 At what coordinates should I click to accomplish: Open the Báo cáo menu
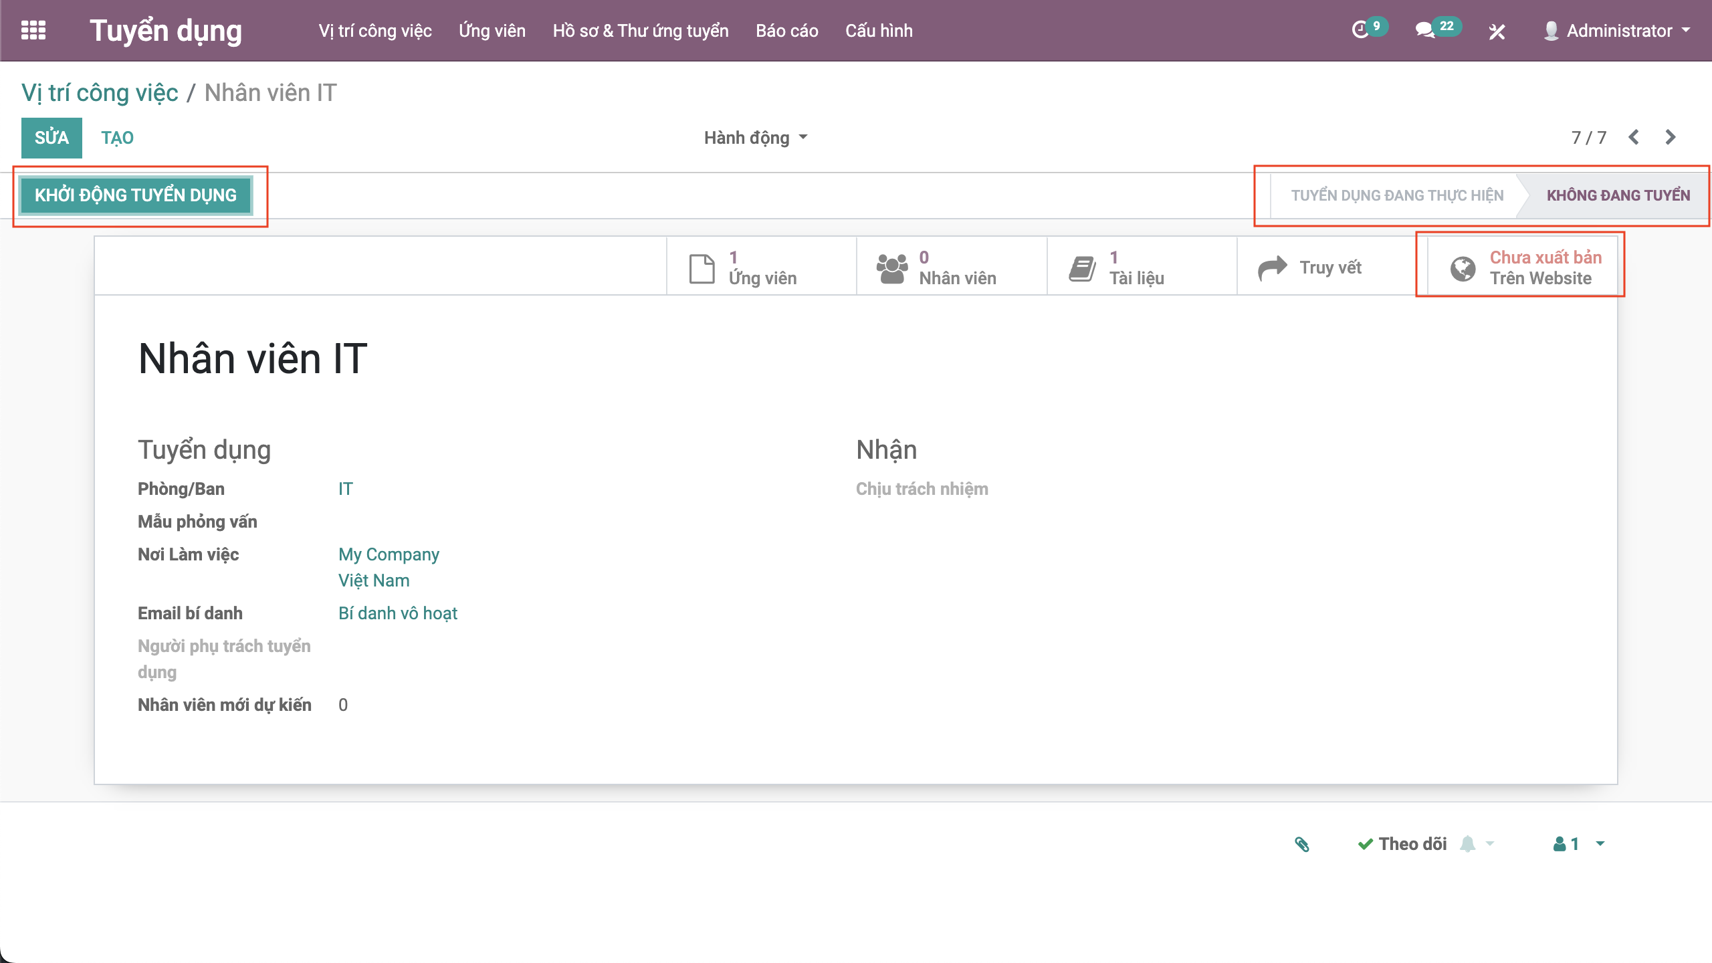(786, 31)
